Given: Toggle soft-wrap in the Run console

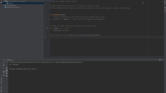Looking at the screenshot, I should (7, 68).
